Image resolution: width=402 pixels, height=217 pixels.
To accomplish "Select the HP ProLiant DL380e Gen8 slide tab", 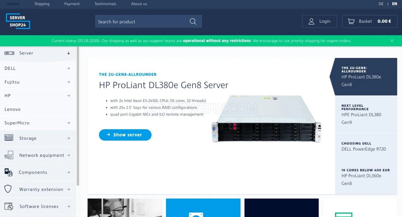I will tap(364, 77).
